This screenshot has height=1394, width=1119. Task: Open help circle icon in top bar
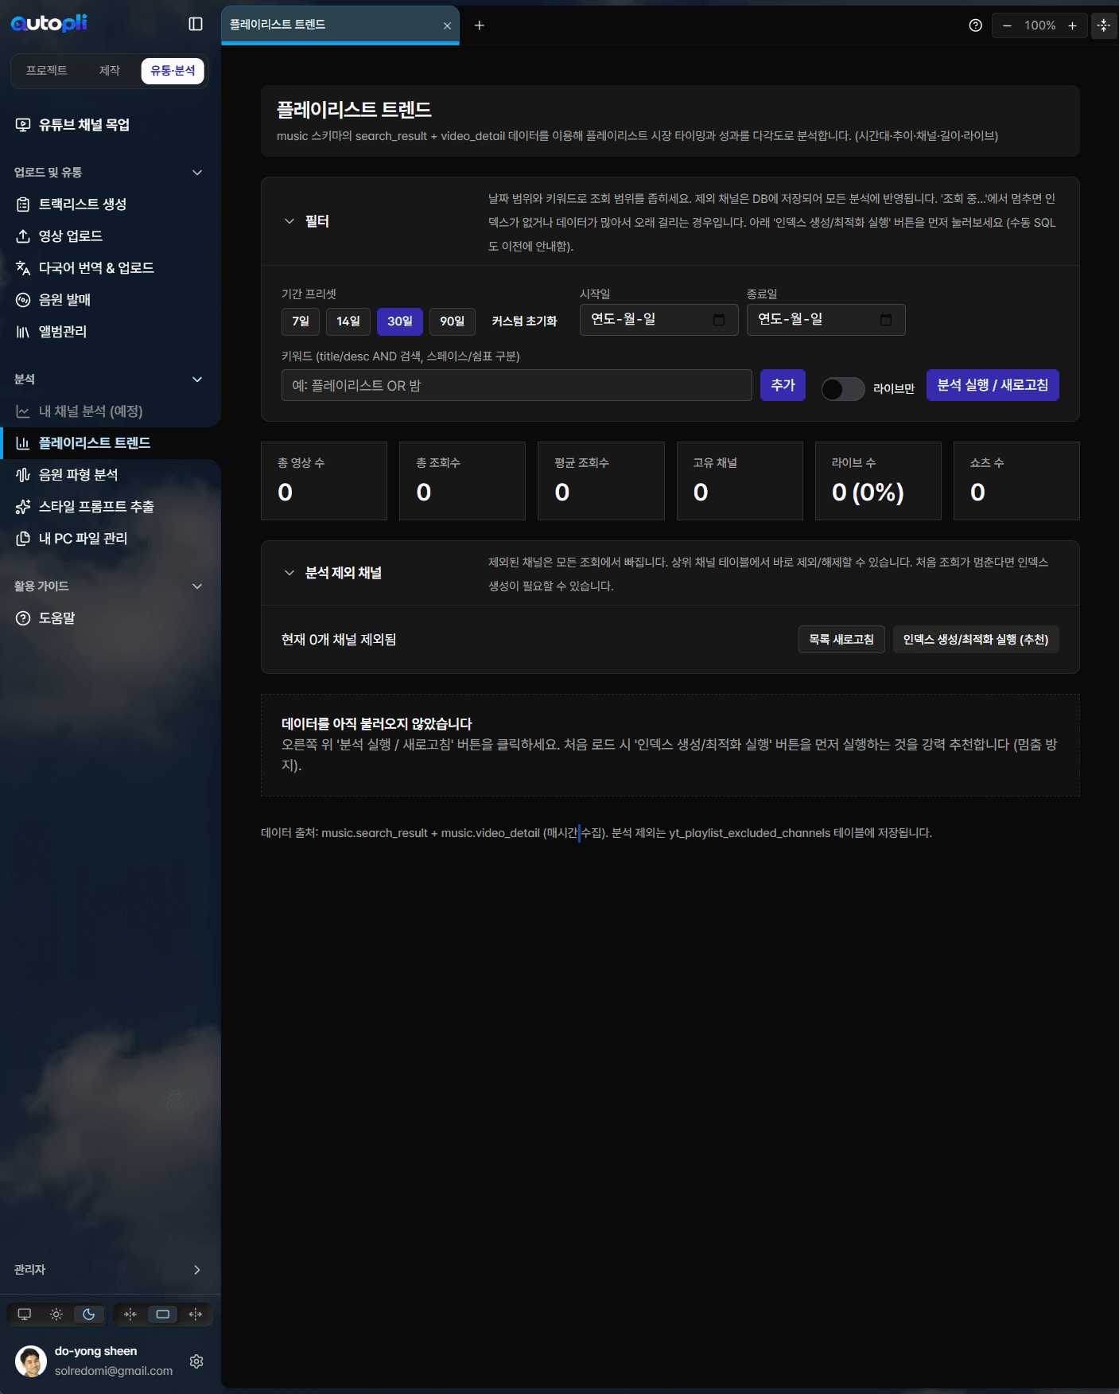tap(976, 25)
